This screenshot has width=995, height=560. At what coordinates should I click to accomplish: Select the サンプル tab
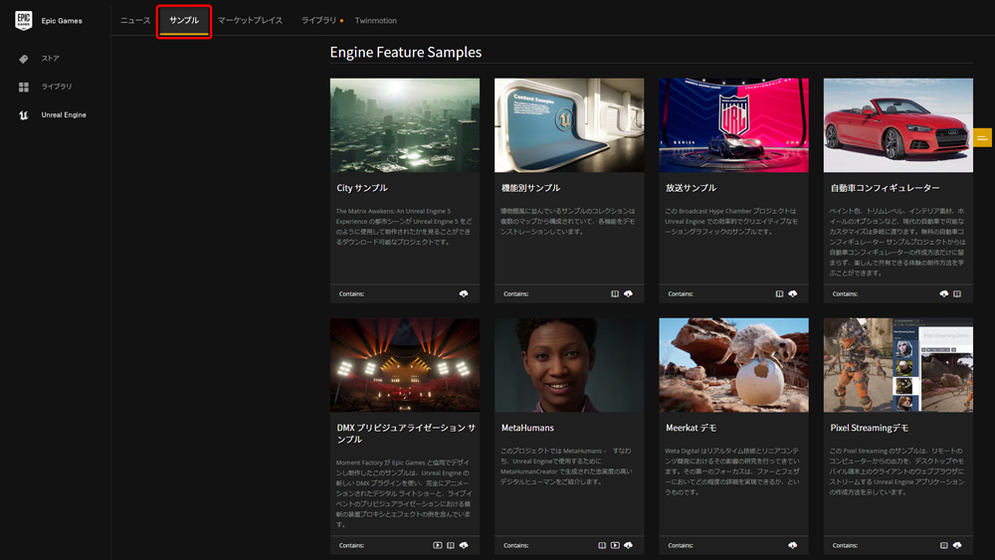point(184,20)
